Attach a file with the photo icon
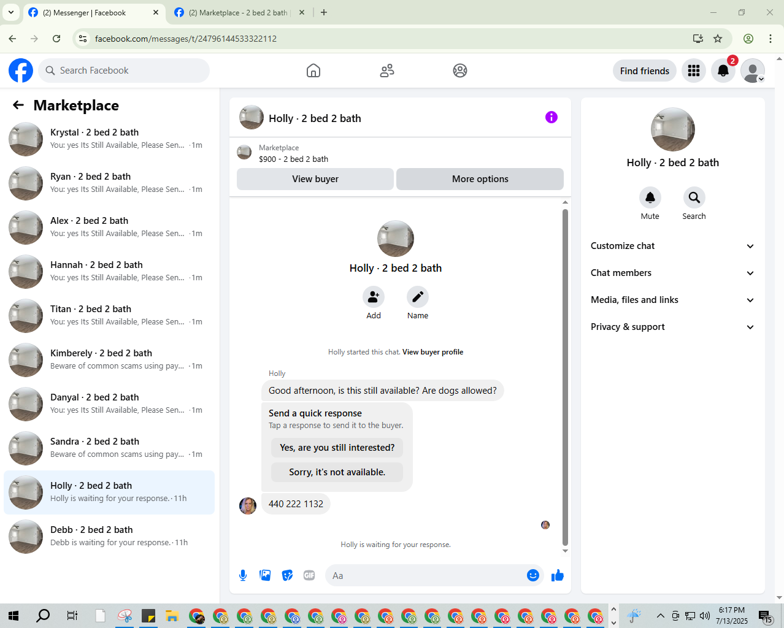784x628 pixels. (265, 575)
